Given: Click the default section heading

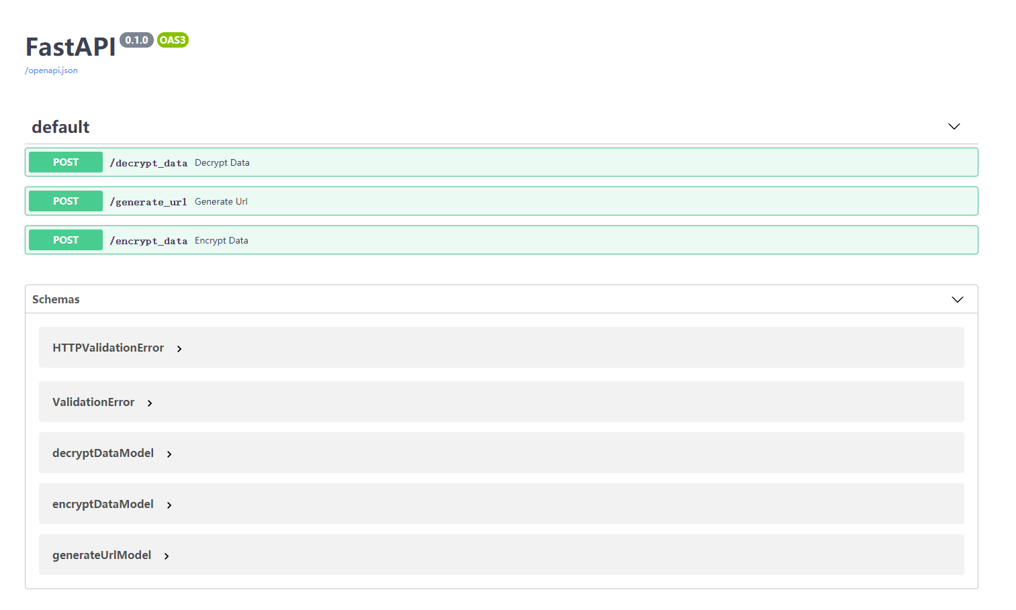Looking at the screenshot, I should 60,127.
